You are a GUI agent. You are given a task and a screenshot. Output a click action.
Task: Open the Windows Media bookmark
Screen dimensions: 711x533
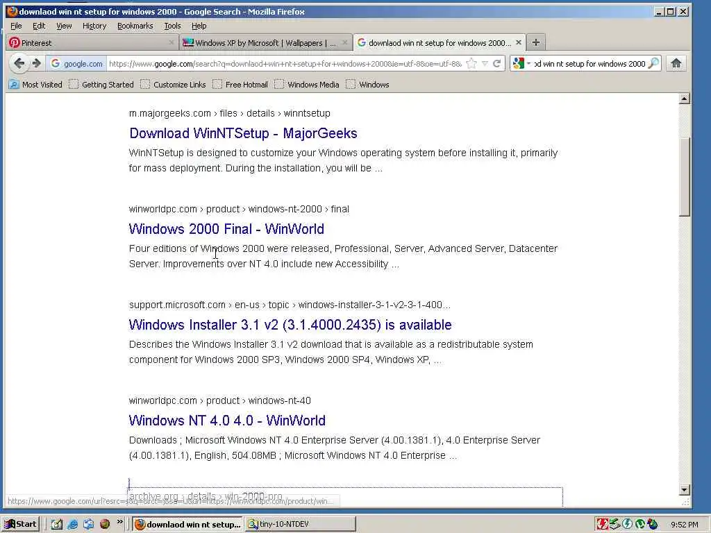307,84
